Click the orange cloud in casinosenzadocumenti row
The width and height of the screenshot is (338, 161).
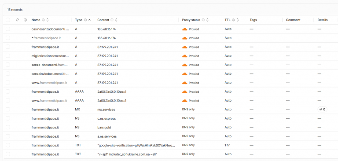[184, 29]
